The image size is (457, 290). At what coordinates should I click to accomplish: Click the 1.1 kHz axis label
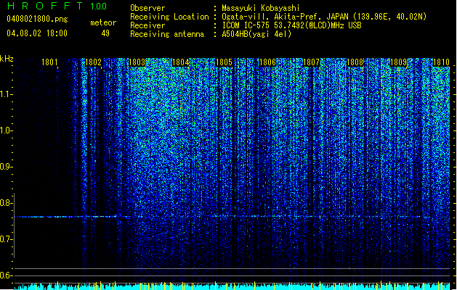point(6,94)
